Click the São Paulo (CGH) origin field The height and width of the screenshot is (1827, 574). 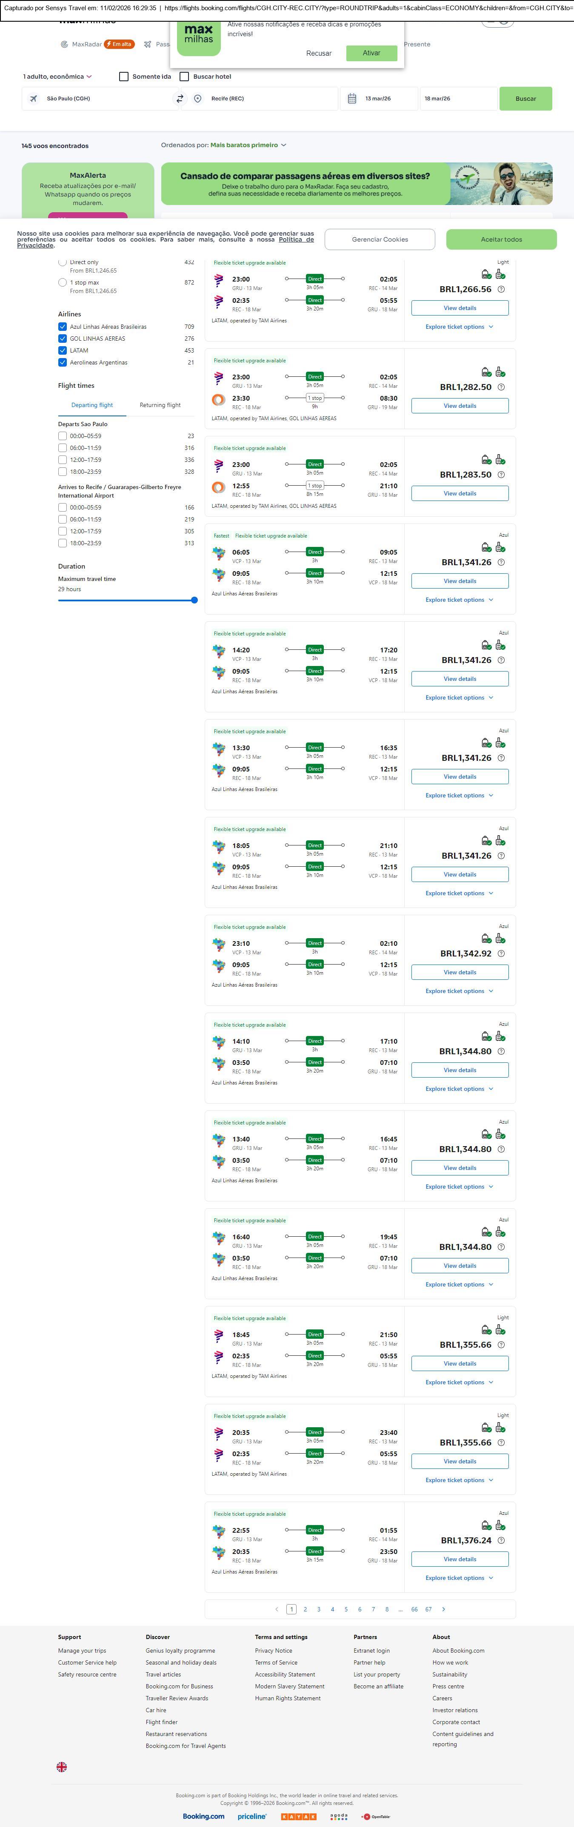(x=99, y=99)
